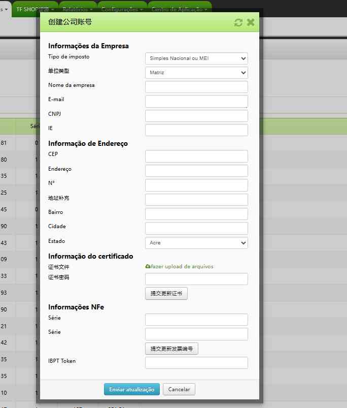The width and height of the screenshot is (347, 408).
Task: Close the 创建公司账号 dialog
Action: coord(251,22)
